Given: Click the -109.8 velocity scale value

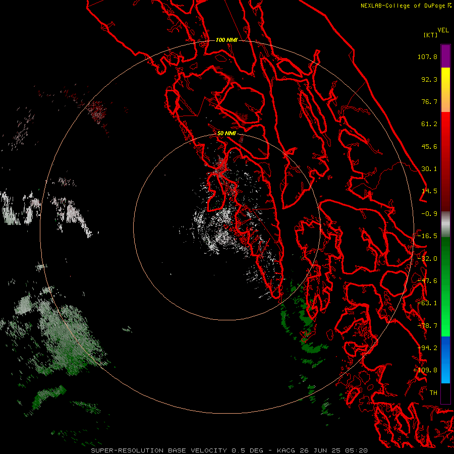Looking at the screenshot, I should pos(426,370).
